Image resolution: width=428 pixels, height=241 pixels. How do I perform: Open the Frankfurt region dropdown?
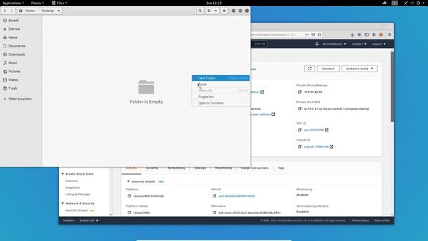[x=359, y=44]
